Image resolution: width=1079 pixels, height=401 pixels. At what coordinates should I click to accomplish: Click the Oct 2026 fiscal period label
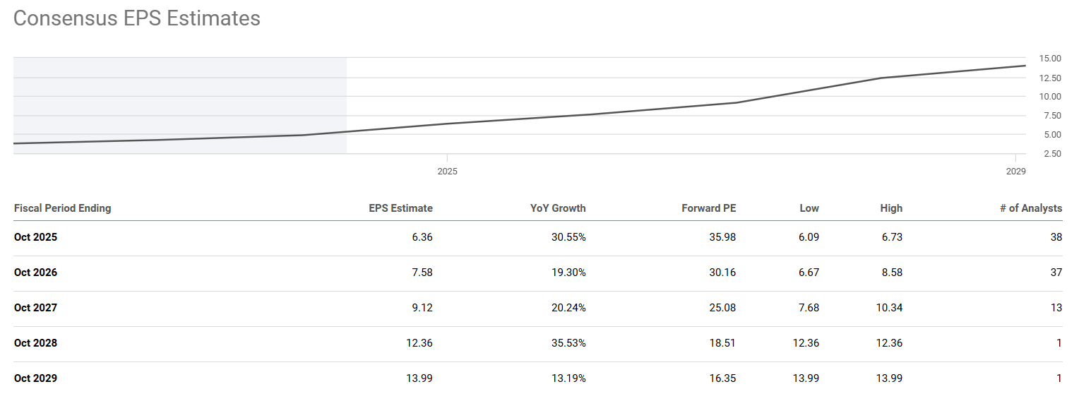coord(35,273)
